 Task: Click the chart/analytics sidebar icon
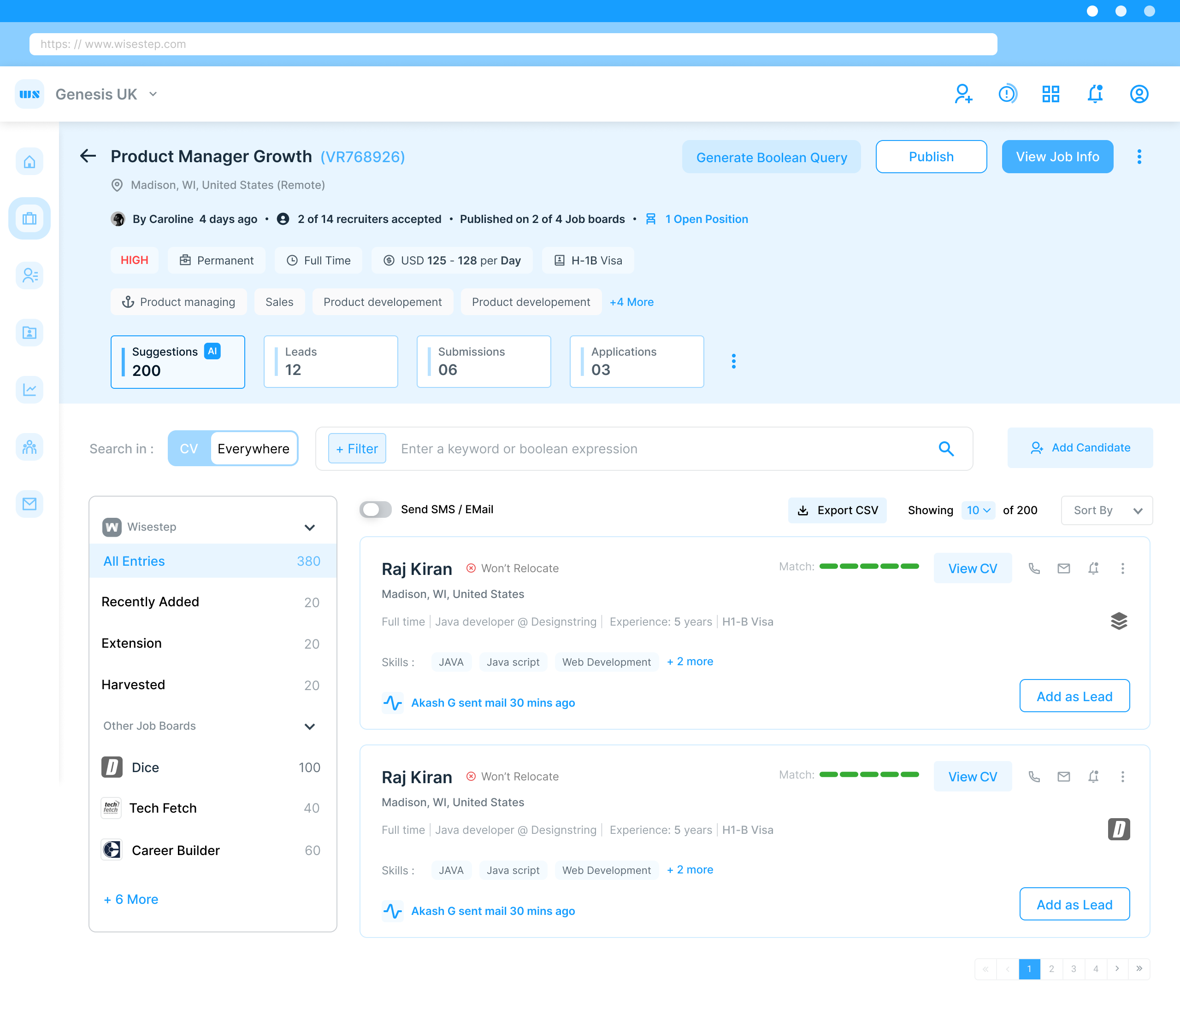tap(29, 389)
